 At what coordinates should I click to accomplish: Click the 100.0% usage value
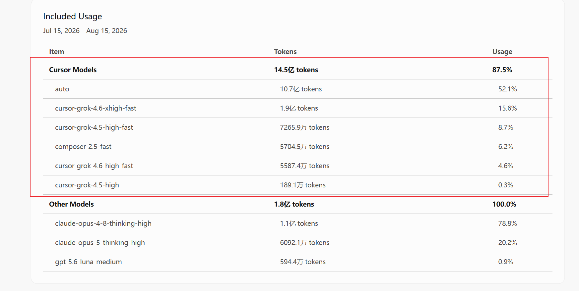point(504,204)
